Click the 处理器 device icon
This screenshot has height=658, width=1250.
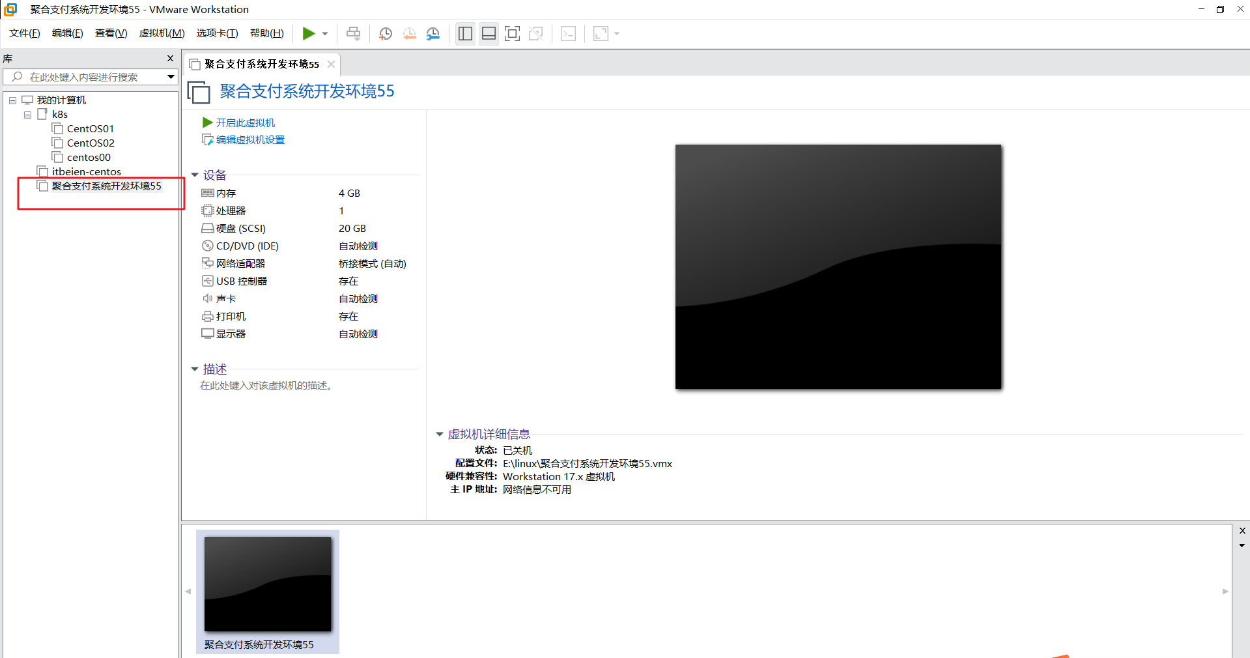point(207,210)
